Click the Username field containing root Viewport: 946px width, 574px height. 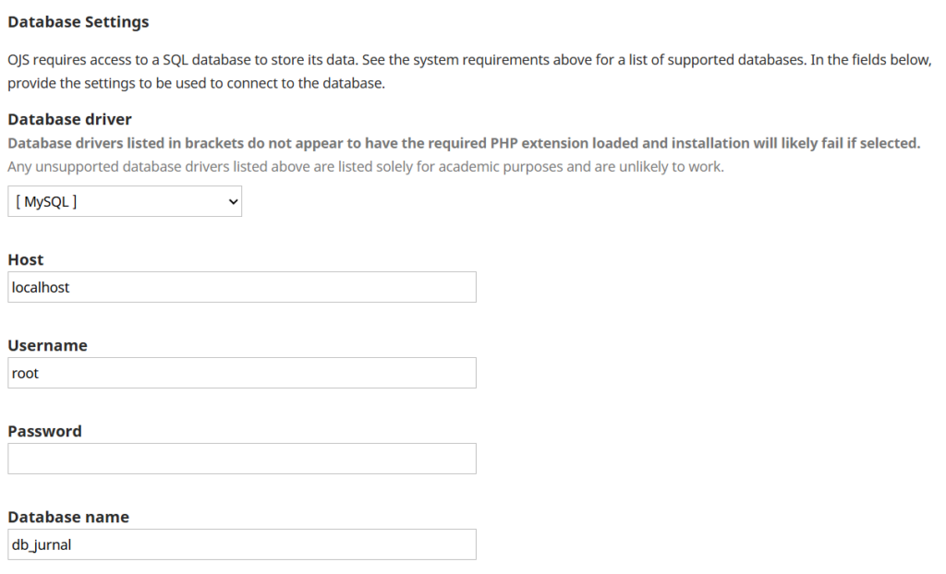tap(240, 373)
